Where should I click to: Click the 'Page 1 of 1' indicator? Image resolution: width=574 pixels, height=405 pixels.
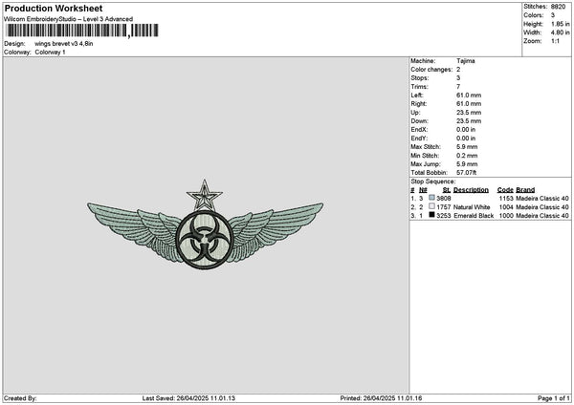(x=554, y=398)
